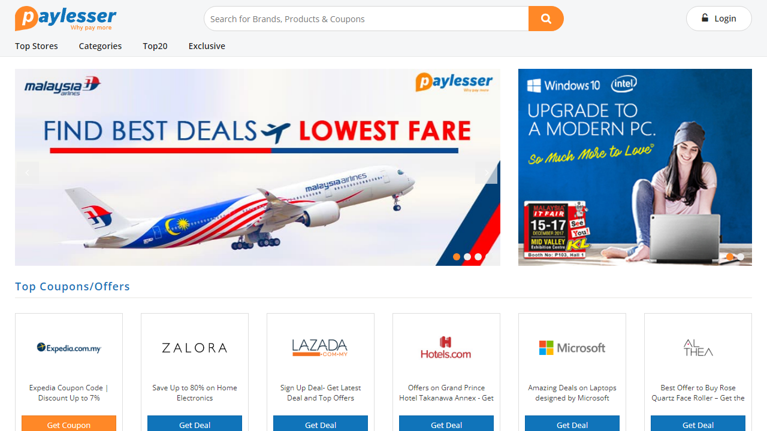
Task: Expand the Categories menu
Action: (x=100, y=46)
